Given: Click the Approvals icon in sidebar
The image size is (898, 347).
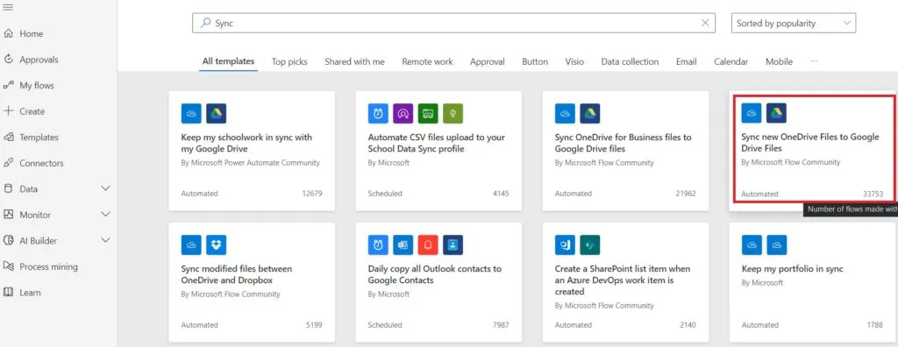Looking at the screenshot, I should click(x=8, y=60).
